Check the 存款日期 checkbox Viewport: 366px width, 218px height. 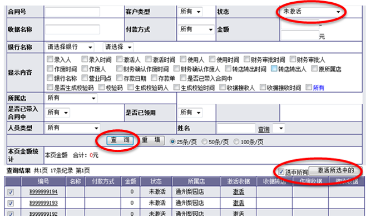pos(119,78)
